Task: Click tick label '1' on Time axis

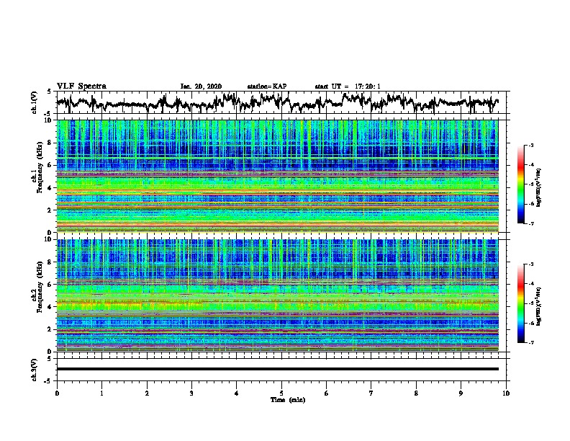Action: 101,393
